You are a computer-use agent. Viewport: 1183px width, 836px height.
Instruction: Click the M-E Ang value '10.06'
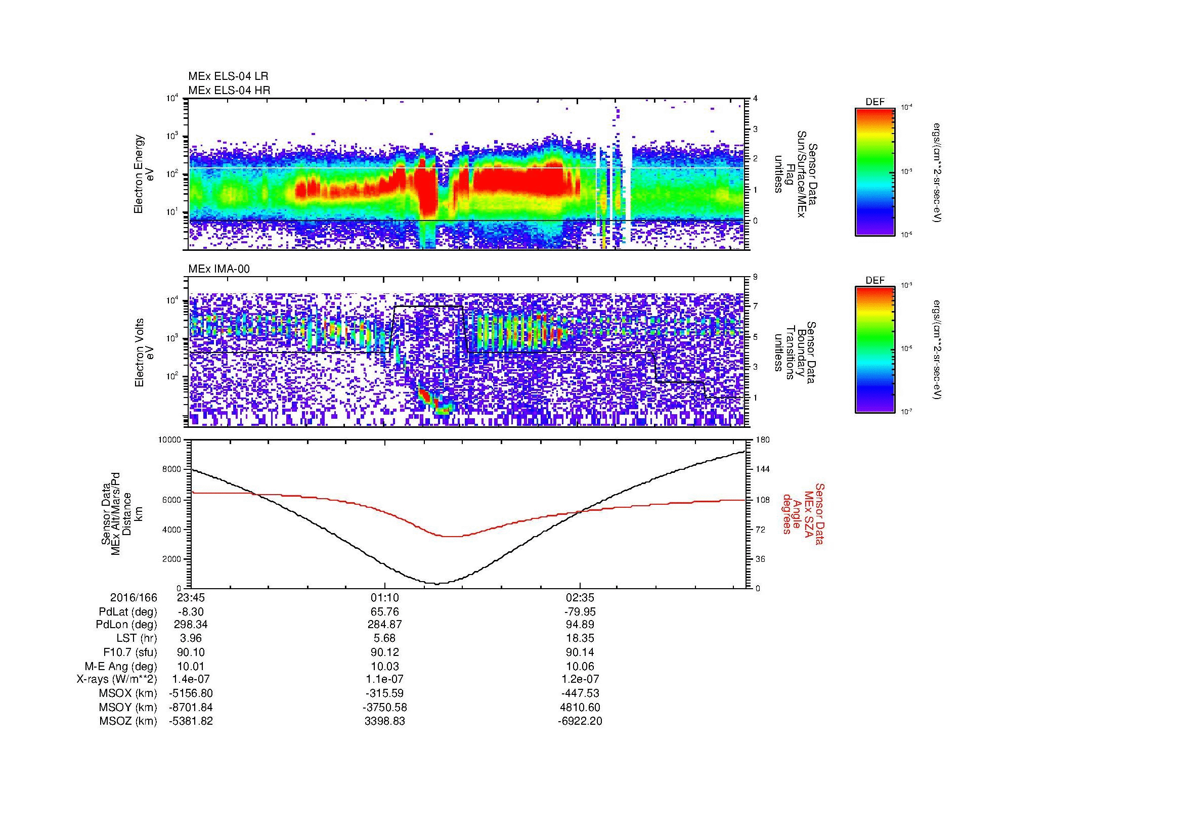[x=580, y=666]
